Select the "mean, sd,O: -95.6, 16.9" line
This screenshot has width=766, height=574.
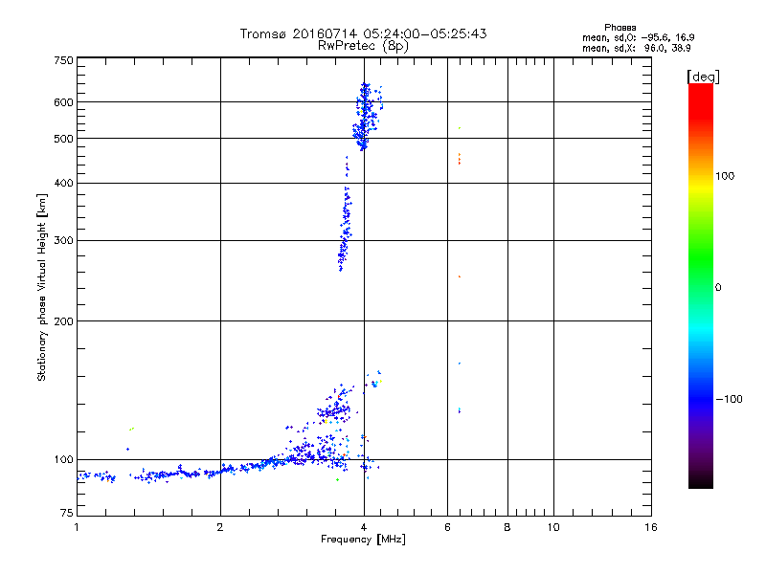point(638,37)
